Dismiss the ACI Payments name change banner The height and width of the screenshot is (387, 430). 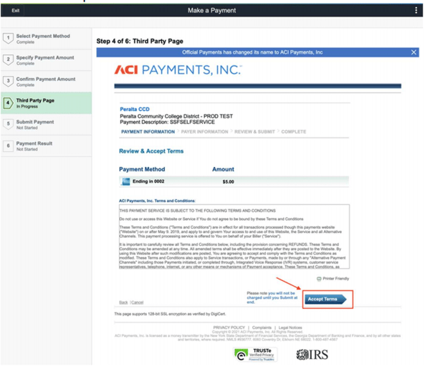[x=414, y=52]
